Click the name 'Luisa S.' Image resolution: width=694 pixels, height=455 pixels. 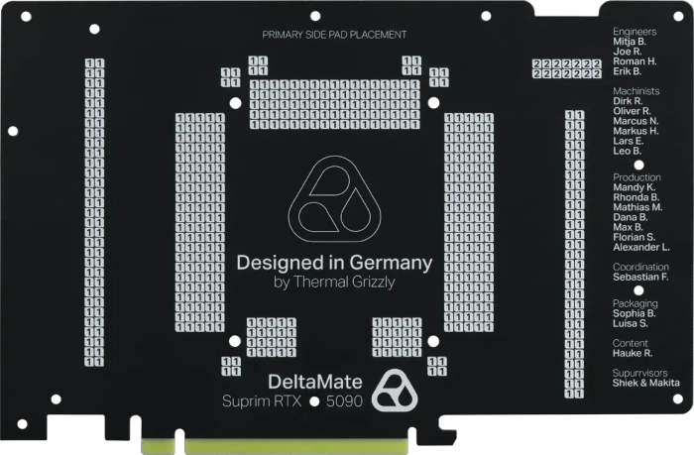(631, 323)
